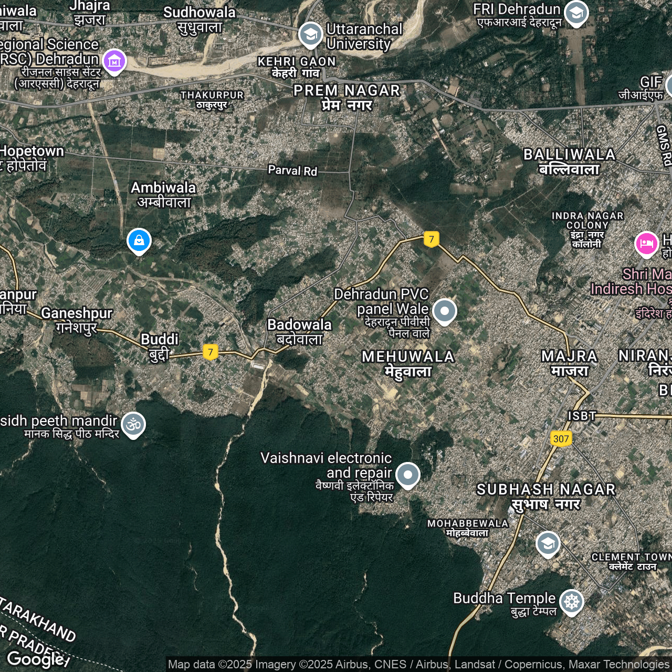Select the ISBT label on the map
This screenshot has width=672, height=672.
pos(582,416)
